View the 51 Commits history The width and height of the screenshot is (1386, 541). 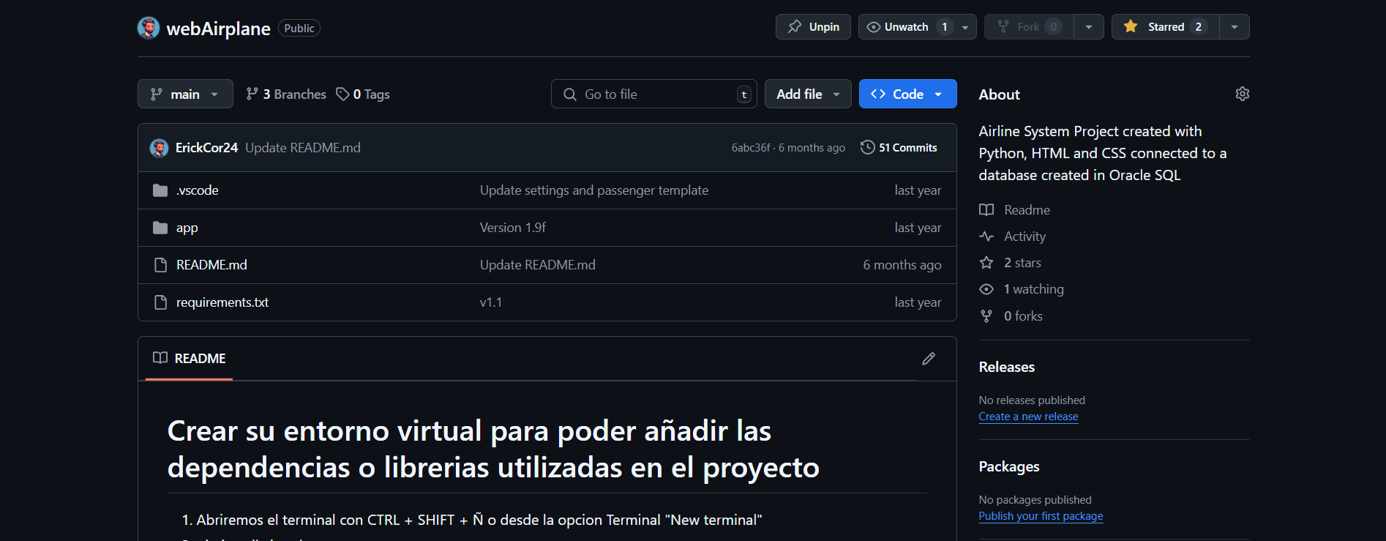tap(899, 147)
